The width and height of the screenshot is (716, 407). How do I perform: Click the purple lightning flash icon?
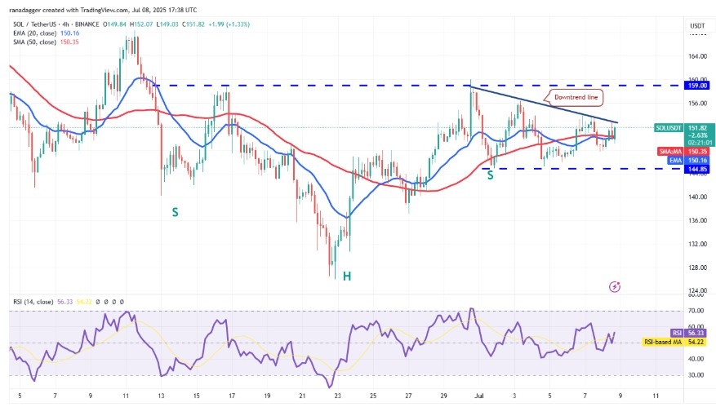pyautogui.click(x=615, y=286)
